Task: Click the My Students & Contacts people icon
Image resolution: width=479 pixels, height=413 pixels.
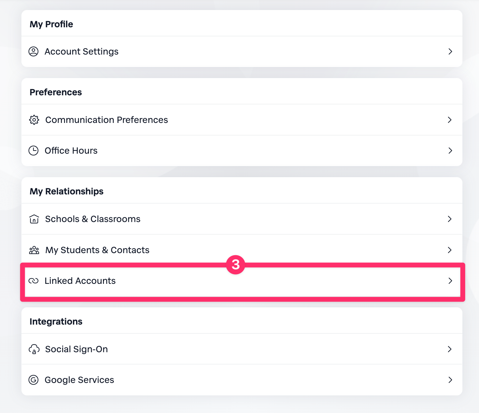Action: (x=34, y=250)
